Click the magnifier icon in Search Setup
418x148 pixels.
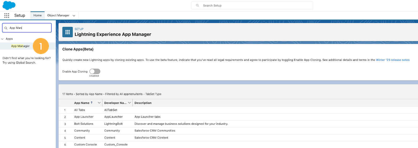tap(198, 5)
